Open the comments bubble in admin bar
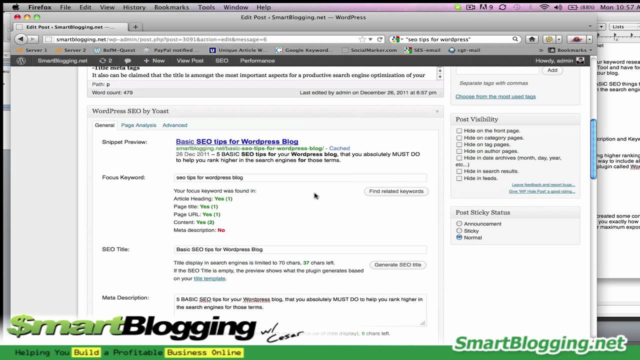 click(x=128, y=60)
